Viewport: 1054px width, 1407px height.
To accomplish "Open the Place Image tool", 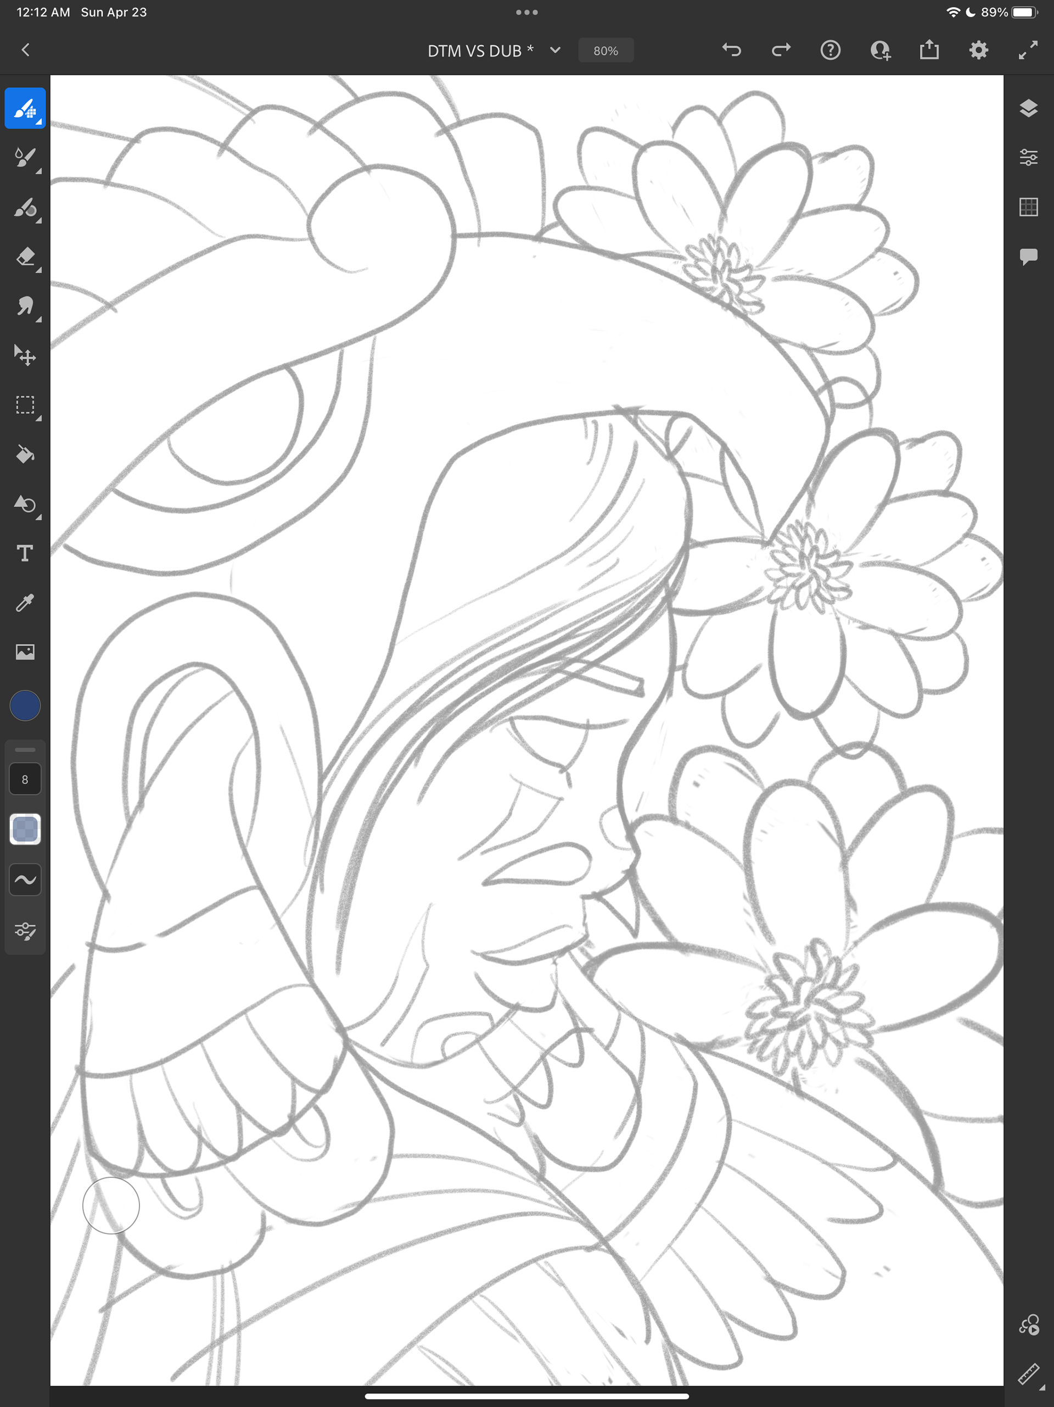I will pyautogui.click(x=25, y=652).
